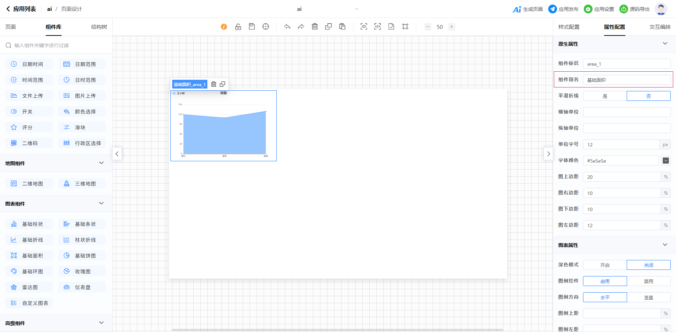Click the redo arrow in the toolbar
Image resolution: width=676 pixels, height=332 pixels.
301,27
